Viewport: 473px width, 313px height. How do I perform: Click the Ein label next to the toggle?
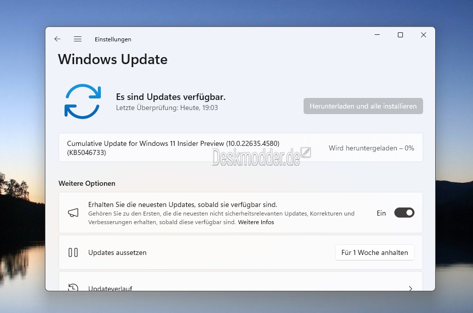coord(381,213)
